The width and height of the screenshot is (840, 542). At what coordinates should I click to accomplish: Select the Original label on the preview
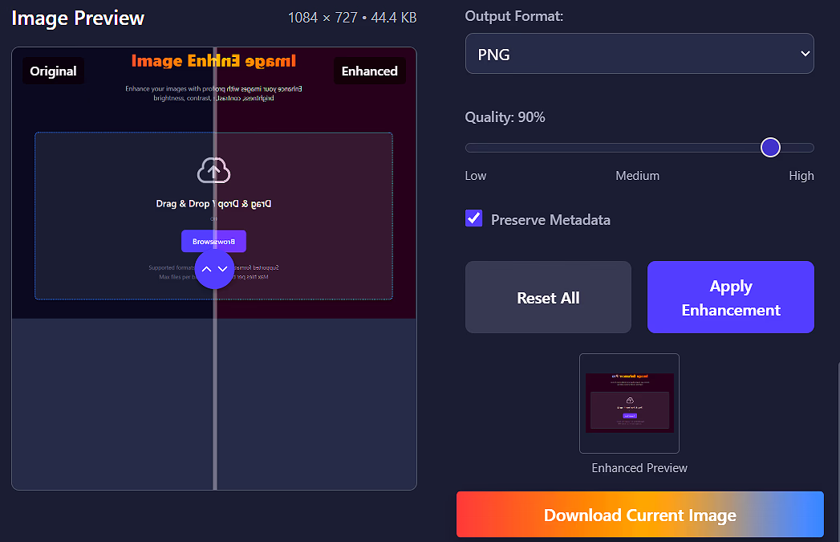53,71
